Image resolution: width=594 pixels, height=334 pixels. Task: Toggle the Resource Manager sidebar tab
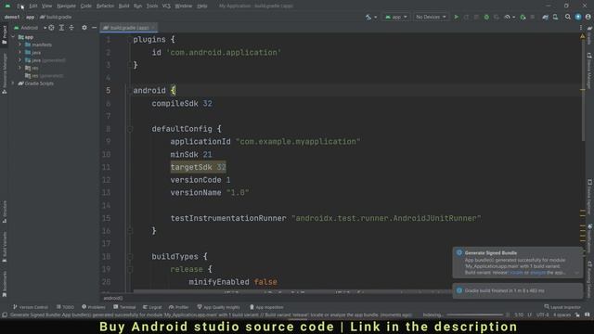5,73
